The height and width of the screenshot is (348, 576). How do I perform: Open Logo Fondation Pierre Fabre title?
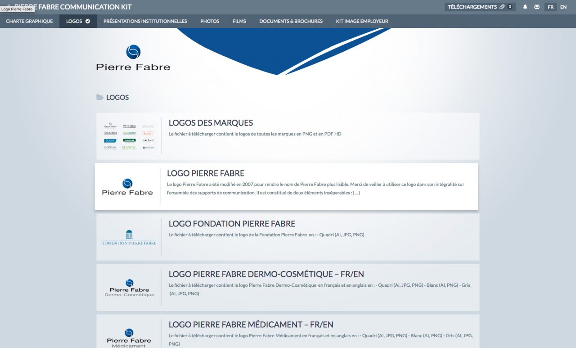click(x=232, y=224)
